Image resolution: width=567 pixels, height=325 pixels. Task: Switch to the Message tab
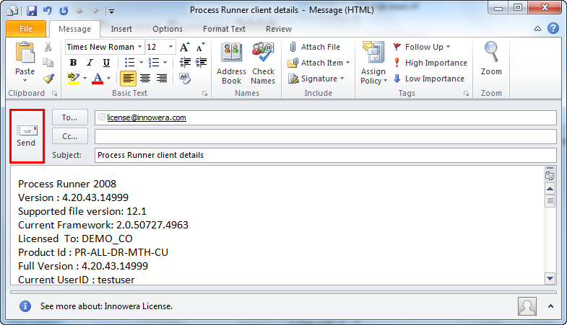click(75, 29)
